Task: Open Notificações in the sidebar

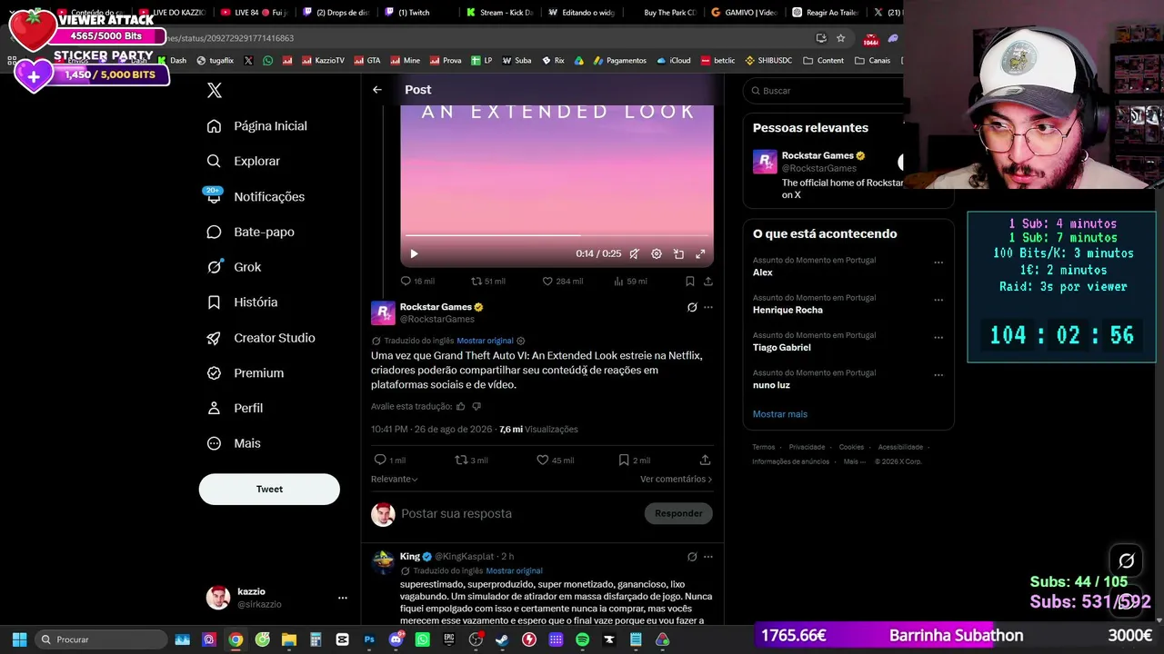Action: 256,196
